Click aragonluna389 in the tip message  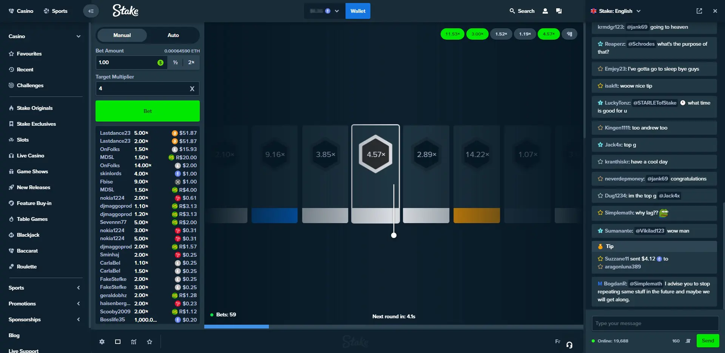(623, 267)
